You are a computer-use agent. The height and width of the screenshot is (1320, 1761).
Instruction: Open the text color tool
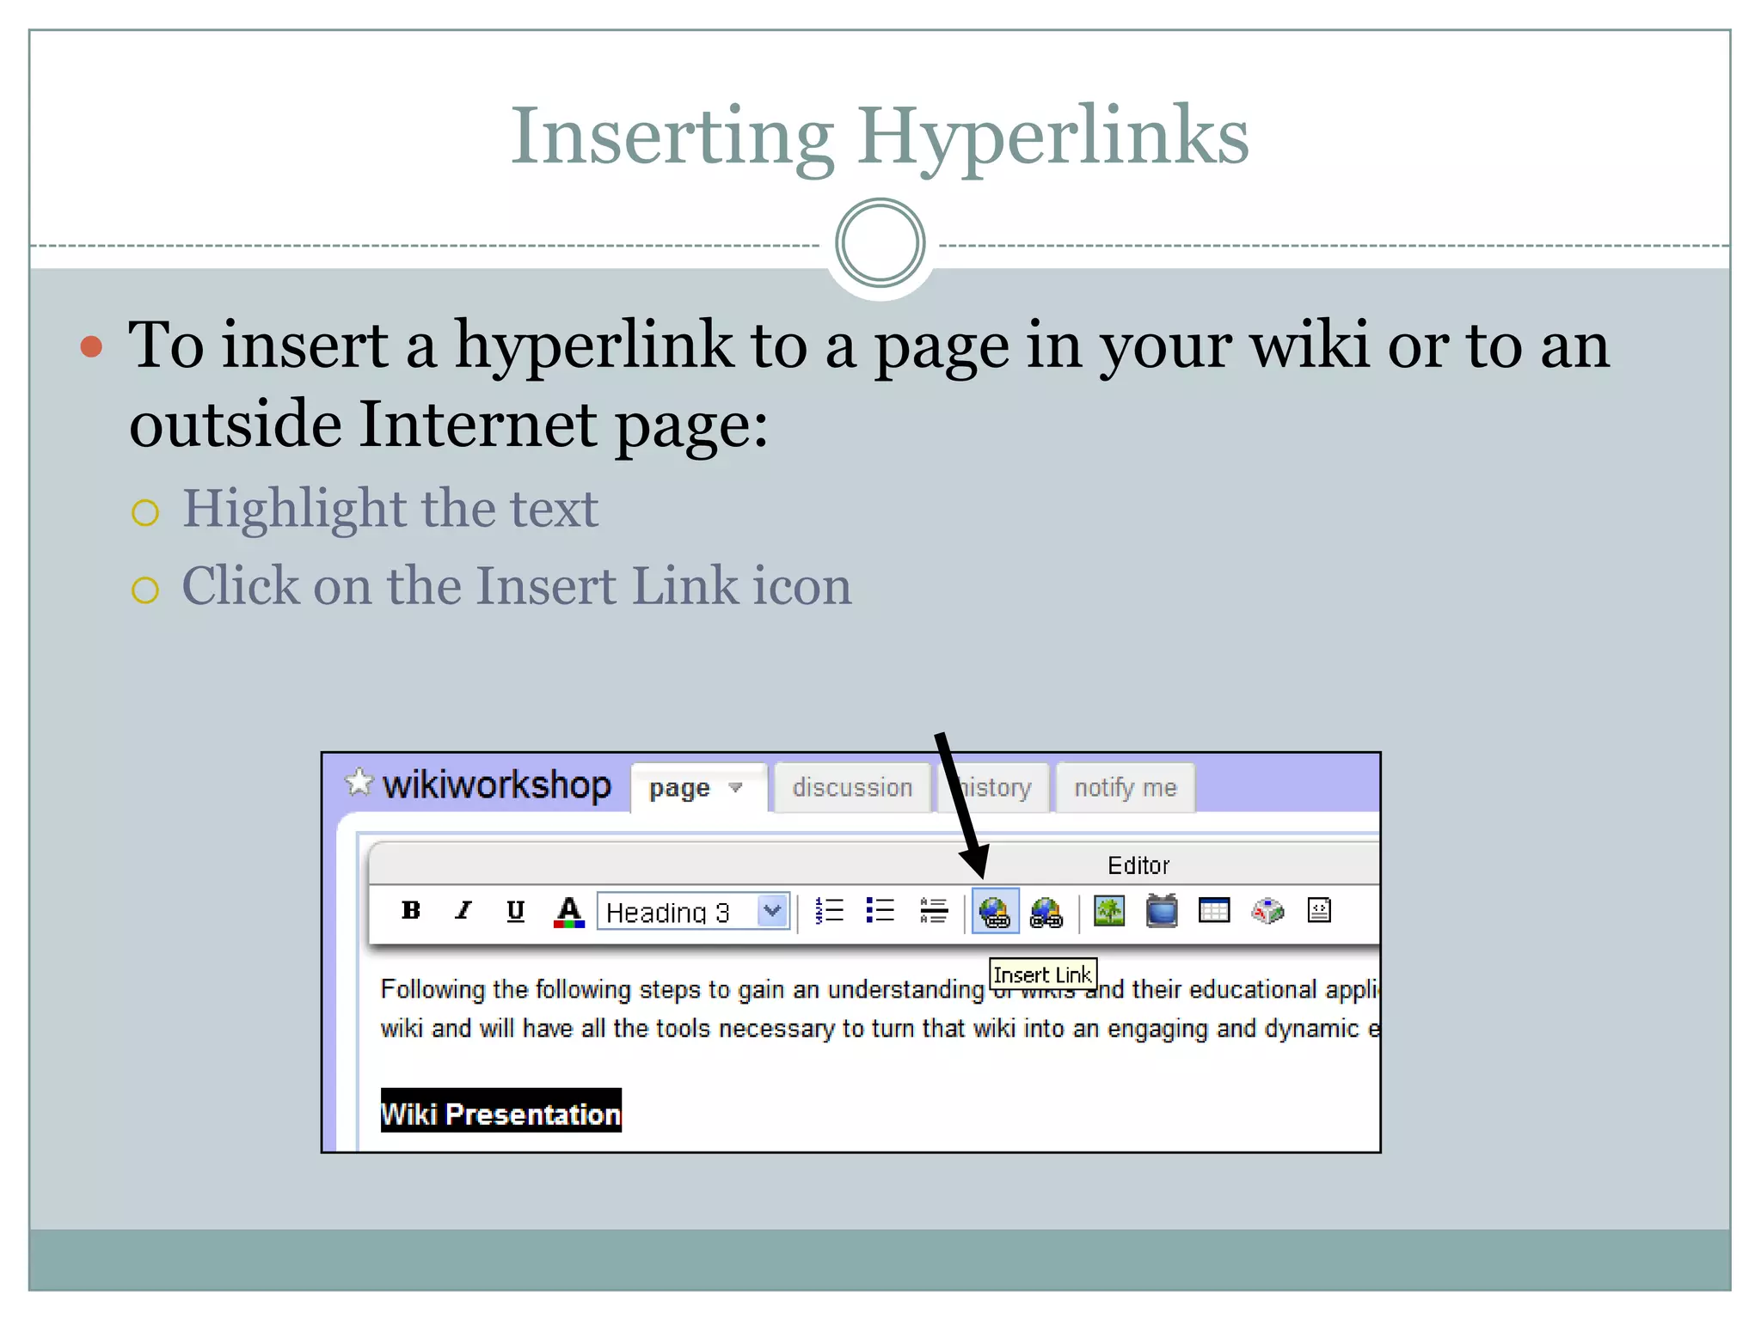(568, 912)
